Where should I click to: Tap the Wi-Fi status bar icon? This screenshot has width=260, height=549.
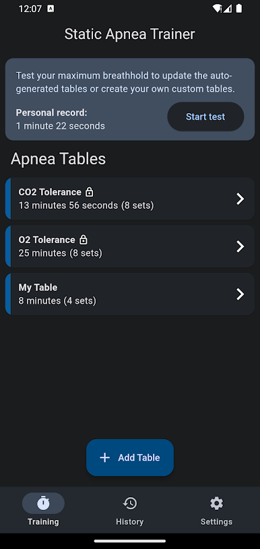[217, 9]
